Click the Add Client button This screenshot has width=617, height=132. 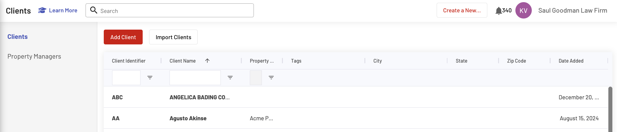[123, 37]
